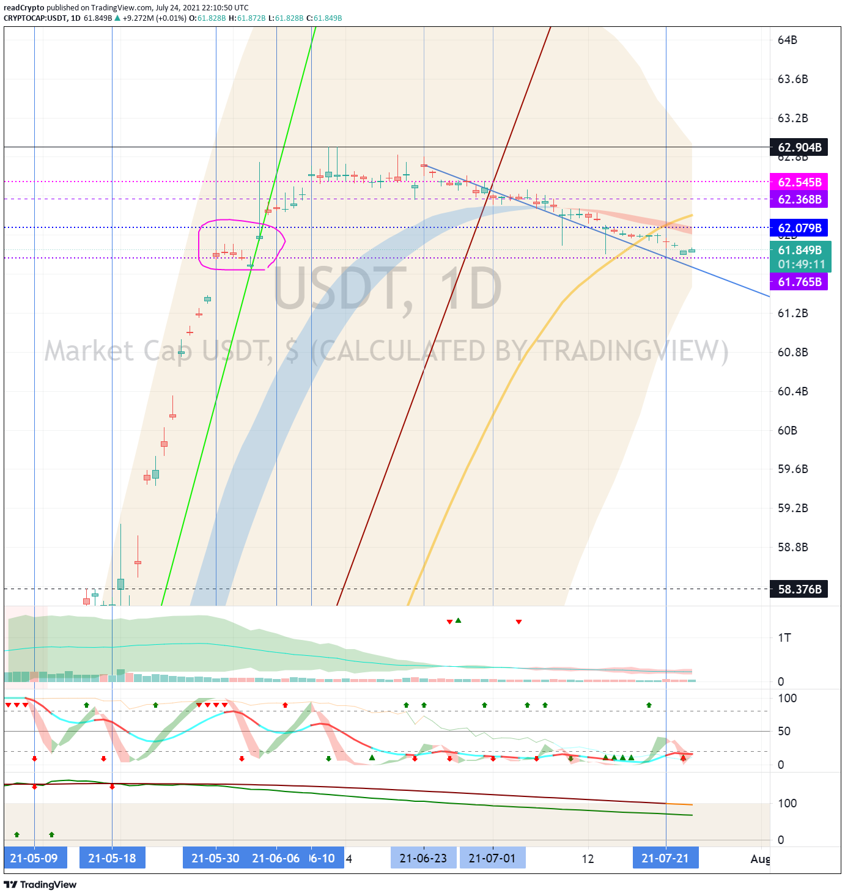Click the 63.2B price axis tick
Screen dimensions: 845x896
tap(793, 118)
